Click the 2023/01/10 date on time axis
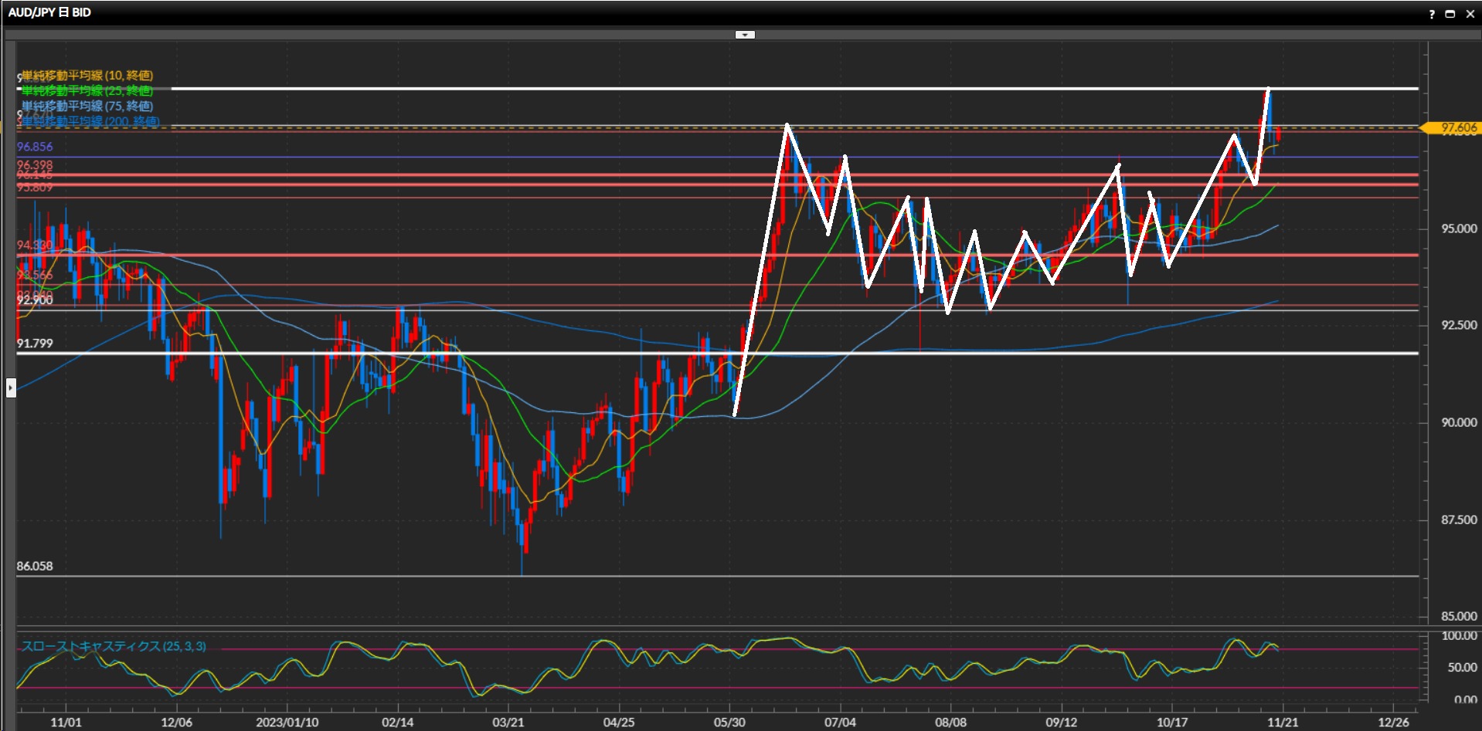 287,722
